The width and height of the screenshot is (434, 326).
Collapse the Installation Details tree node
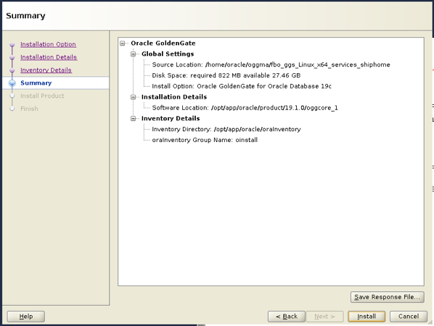(x=133, y=97)
